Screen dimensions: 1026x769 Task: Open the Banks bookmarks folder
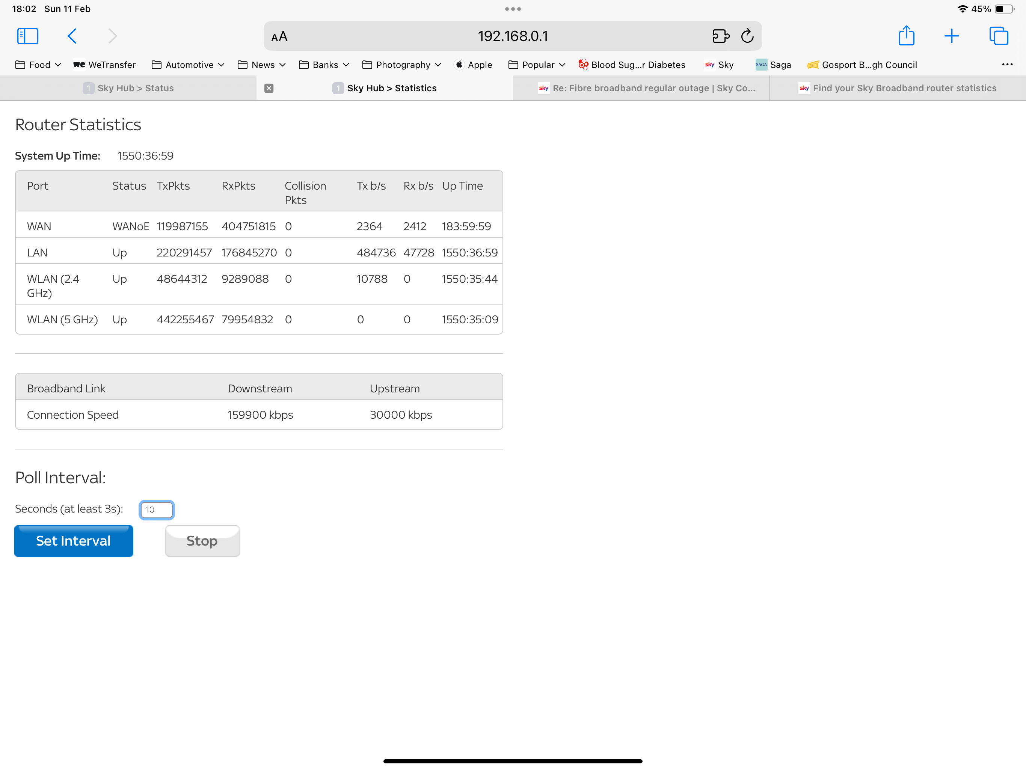324,65
